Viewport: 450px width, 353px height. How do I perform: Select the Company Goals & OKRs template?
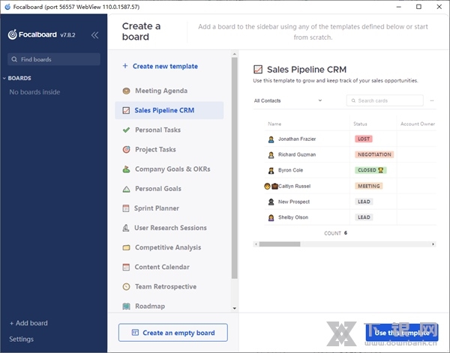(x=172, y=169)
